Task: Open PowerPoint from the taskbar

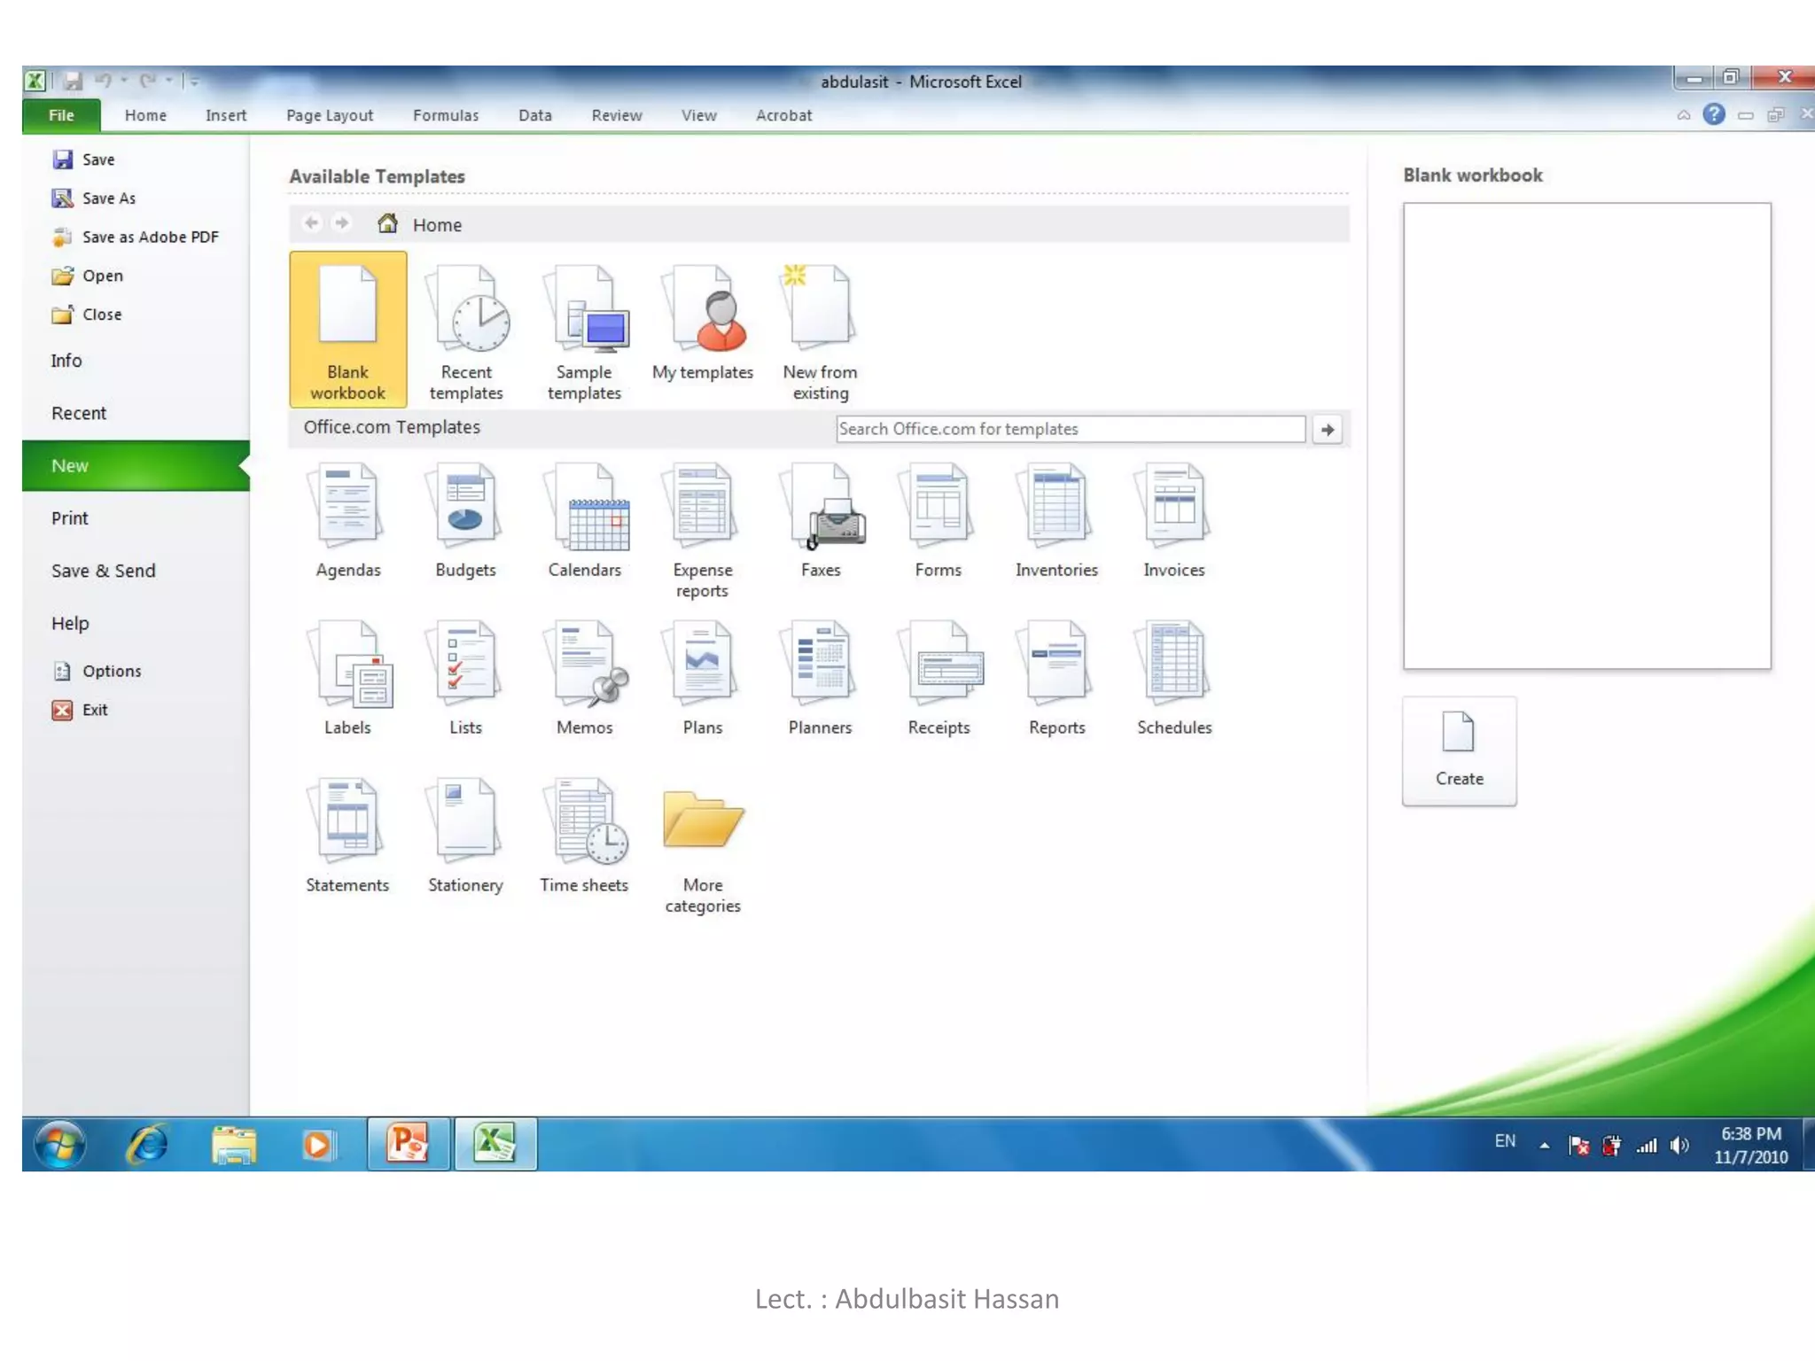Action: [409, 1144]
